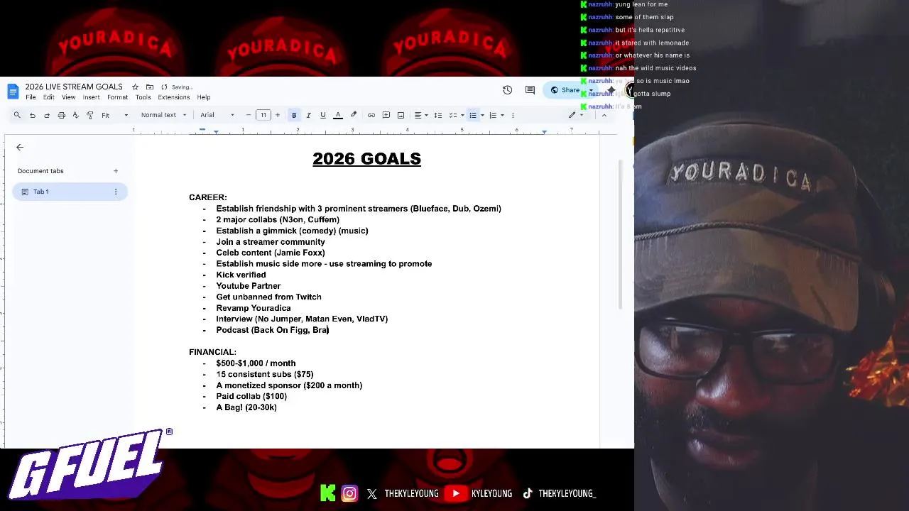Decrease font size with minus button
909x511 pixels.
tap(249, 115)
